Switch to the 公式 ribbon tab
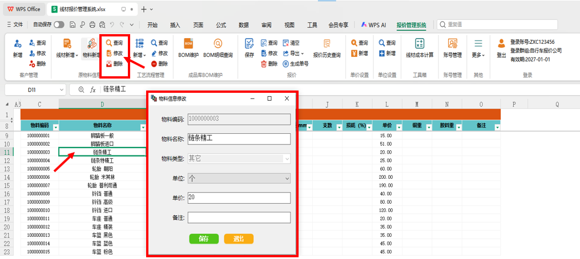The width and height of the screenshot is (580, 259). coord(221,24)
